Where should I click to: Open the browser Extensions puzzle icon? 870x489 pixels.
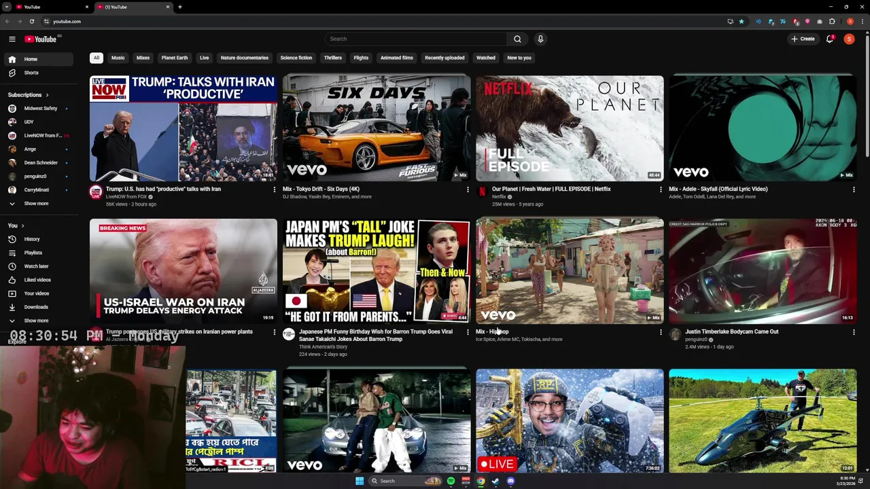pyautogui.click(x=832, y=21)
